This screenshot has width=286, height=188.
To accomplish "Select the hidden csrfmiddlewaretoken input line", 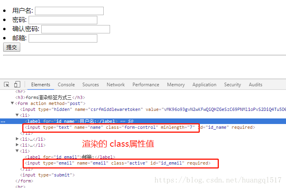I will pyautogui.click(x=153, y=109).
